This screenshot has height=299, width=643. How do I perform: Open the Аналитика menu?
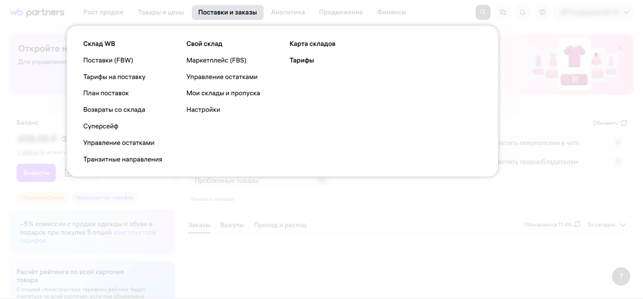[288, 12]
